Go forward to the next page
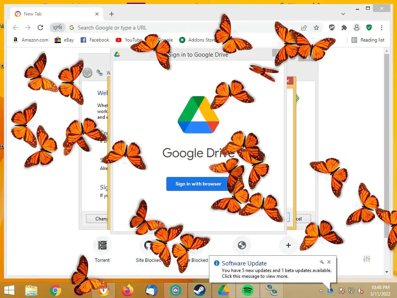Viewport: 397px width, 298px height. (28, 28)
